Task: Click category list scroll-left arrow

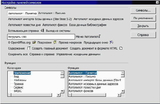Action: click(9, 95)
